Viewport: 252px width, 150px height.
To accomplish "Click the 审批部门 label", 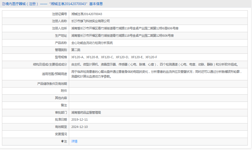I will coord(61,112).
